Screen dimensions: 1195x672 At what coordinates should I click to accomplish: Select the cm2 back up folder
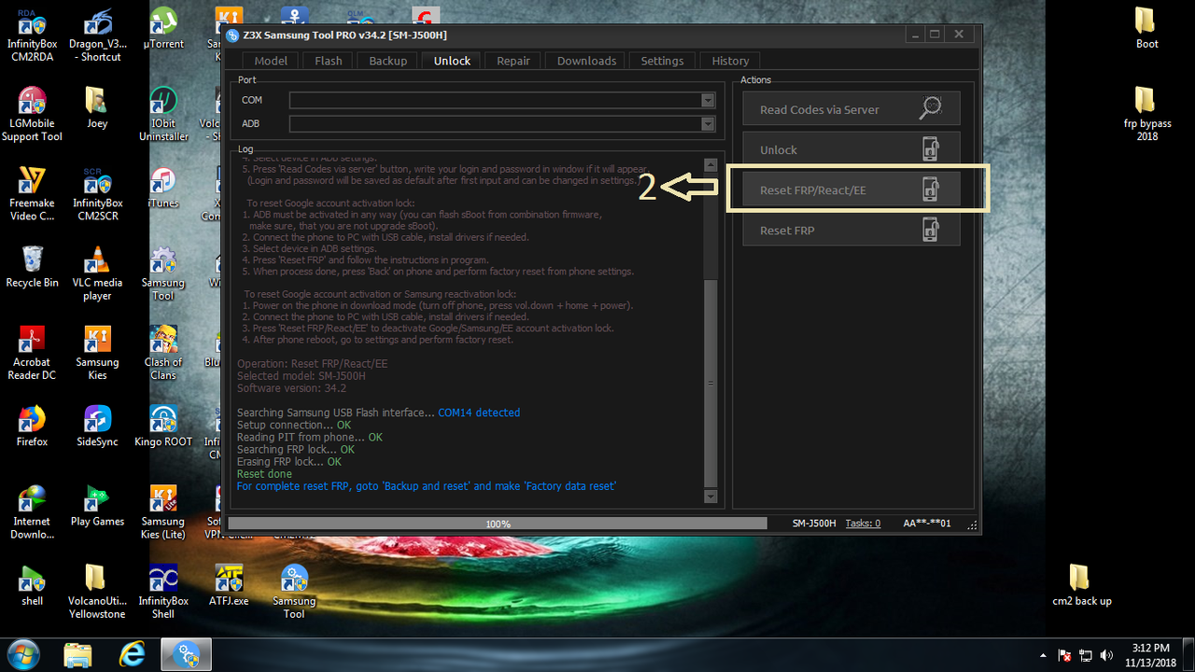point(1081,585)
